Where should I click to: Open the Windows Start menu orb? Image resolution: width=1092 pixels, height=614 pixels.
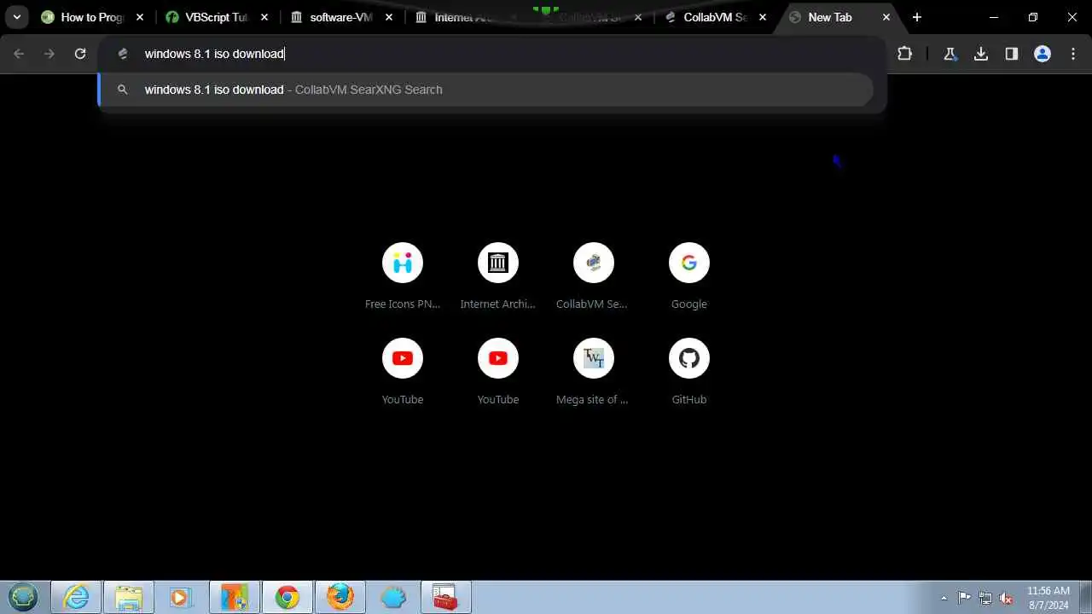tap(23, 597)
